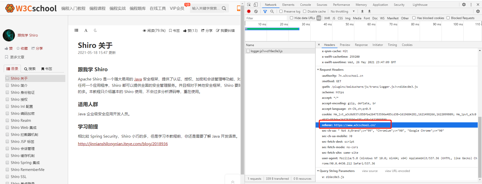482x184 pixels.
Task: Click the search magnifier icon in site header
Action: 224,8
